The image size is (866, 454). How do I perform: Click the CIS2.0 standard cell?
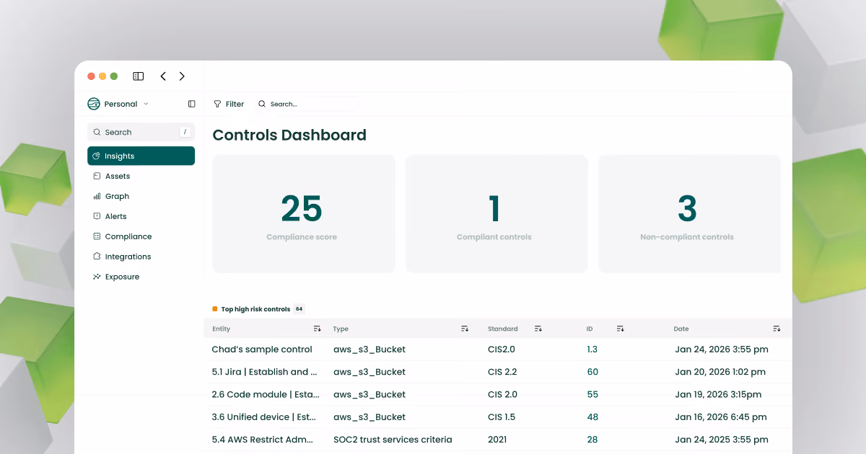502,350
